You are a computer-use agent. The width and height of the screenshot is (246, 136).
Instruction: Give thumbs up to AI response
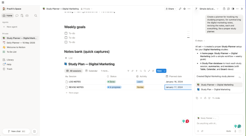[205, 98]
